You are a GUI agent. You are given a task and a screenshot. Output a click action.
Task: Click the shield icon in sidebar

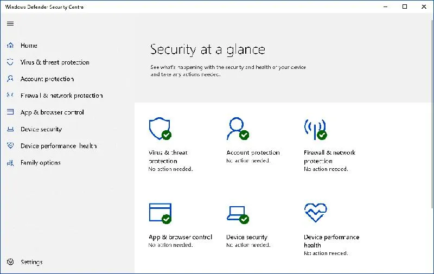pos(10,62)
